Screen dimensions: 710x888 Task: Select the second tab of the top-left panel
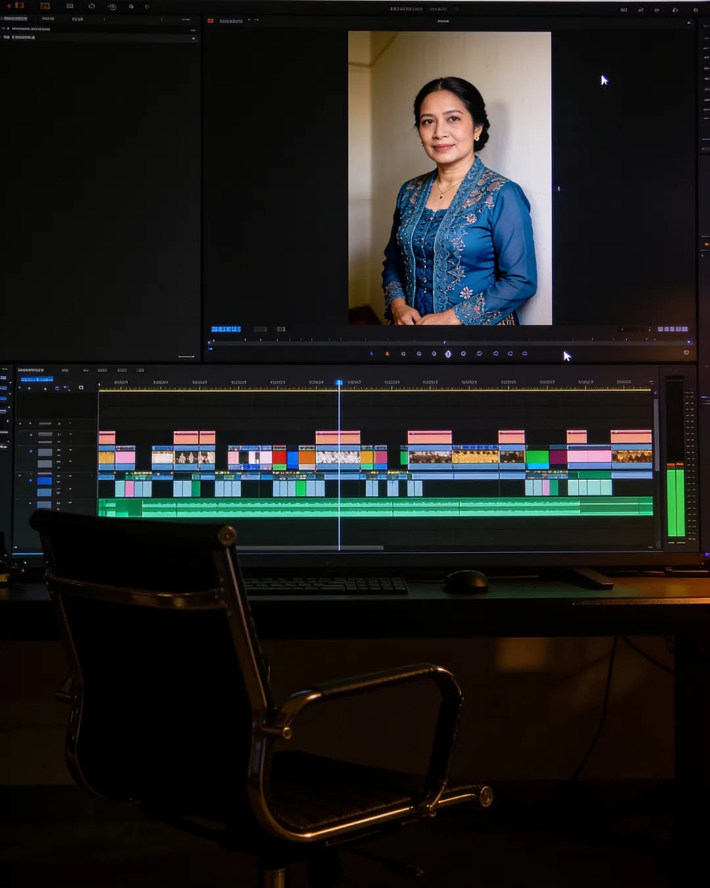tap(48, 19)
